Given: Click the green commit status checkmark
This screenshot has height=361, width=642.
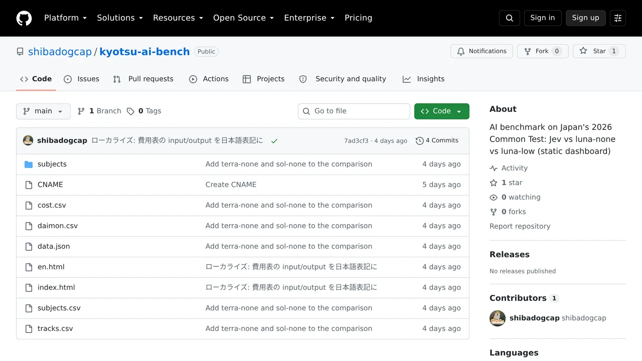Looking at the screenshot, I should [x=274, y=141].
